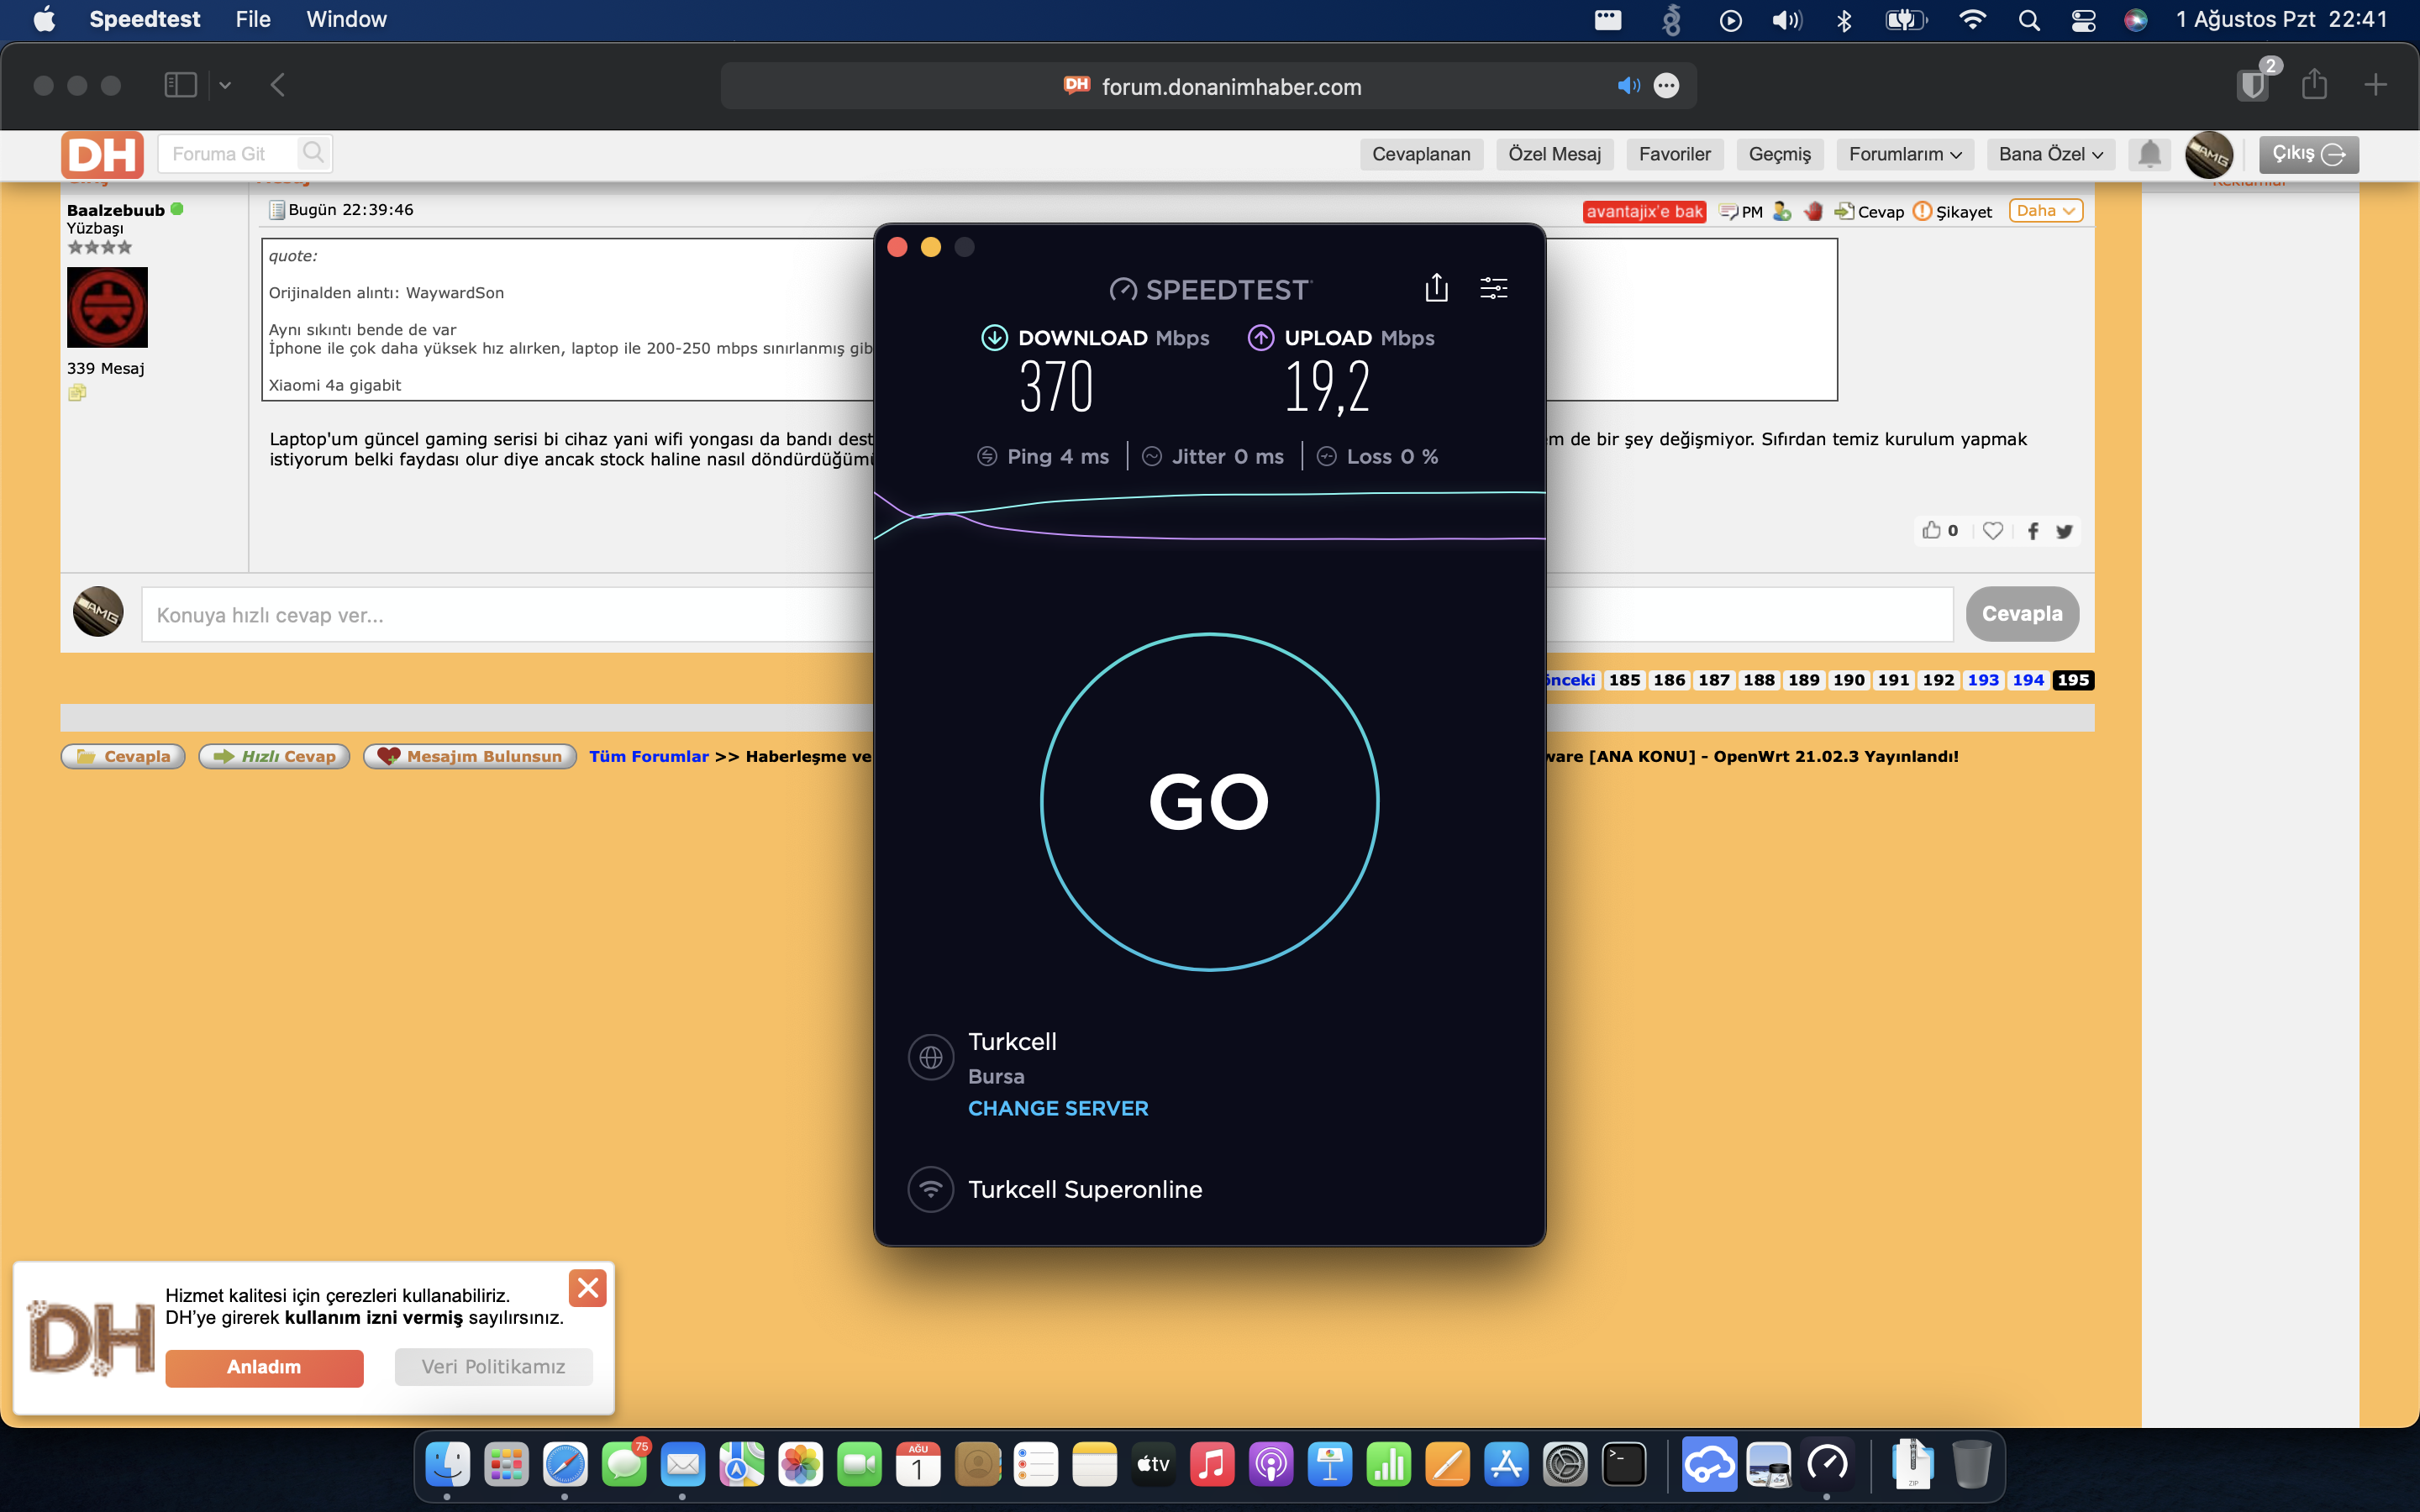Click Şikayet report link
Viewport: 2420px width, 1512px height.
(1952, 211)
